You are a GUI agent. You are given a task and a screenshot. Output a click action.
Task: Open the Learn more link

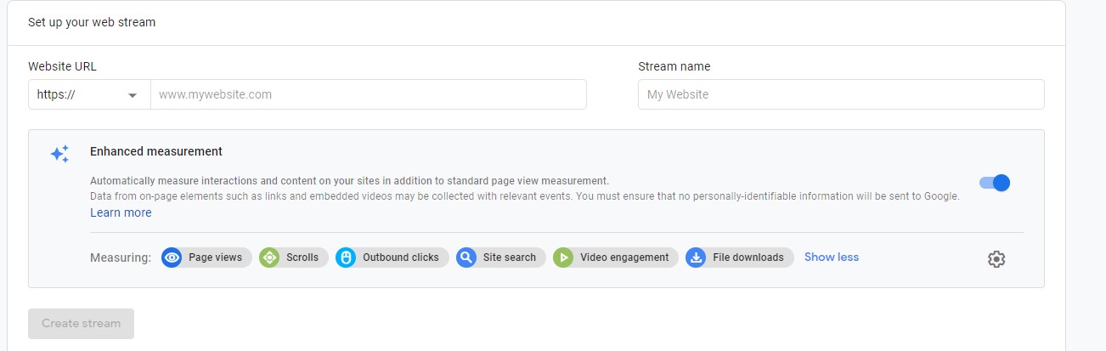[121, 212]
